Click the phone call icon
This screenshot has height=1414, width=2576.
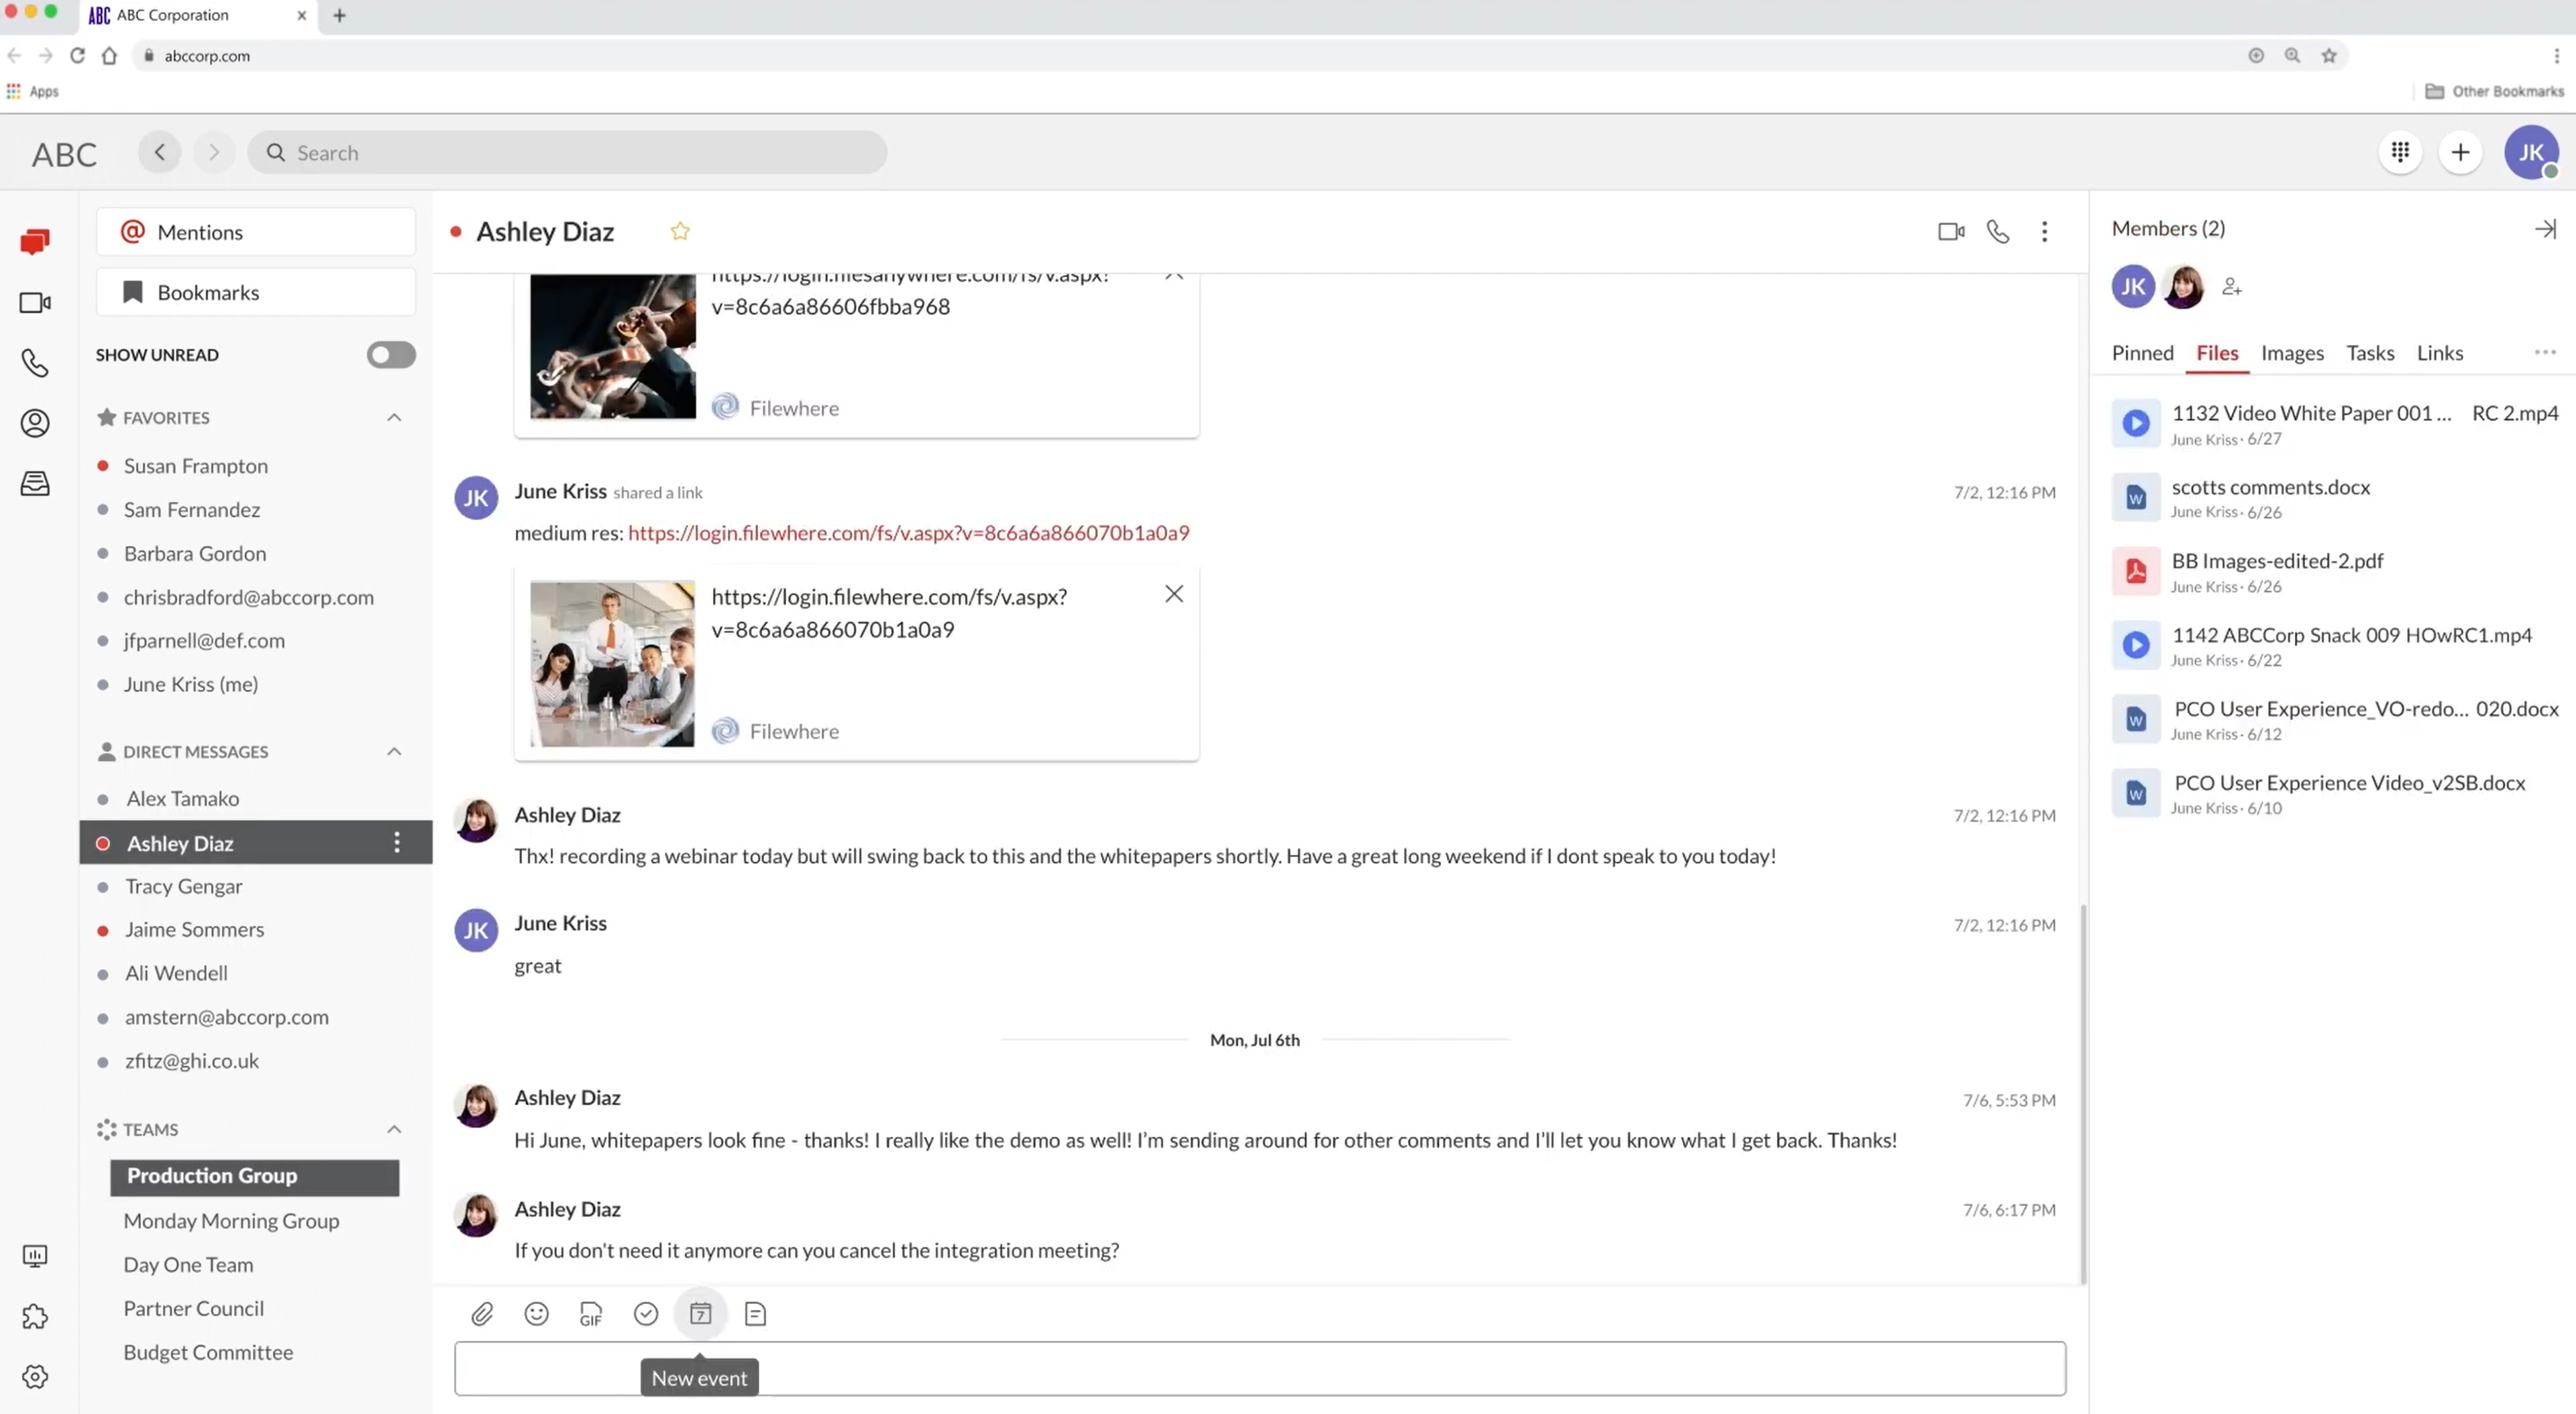1998,230
